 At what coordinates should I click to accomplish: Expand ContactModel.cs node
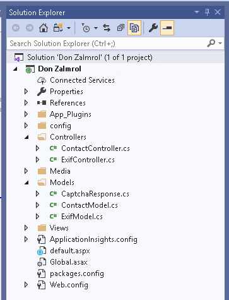point(38,205)
